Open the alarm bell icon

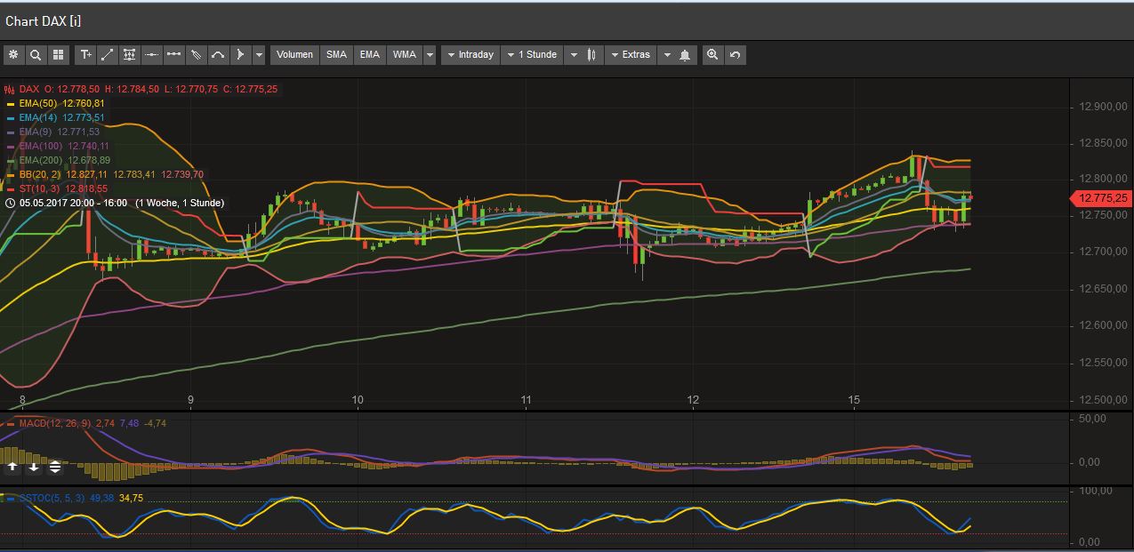[x=685, y=54]
